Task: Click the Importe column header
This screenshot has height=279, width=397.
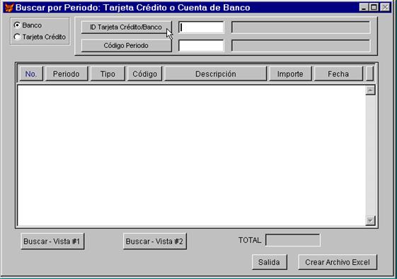Action: (x=290, y=74)
